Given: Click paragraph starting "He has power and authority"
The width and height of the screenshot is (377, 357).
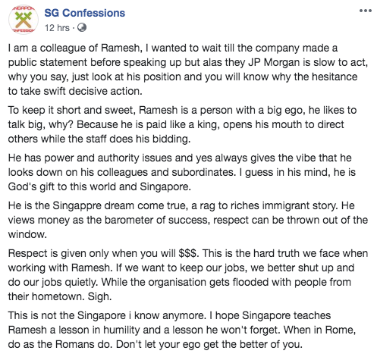Looking at the screenshot, I should coord(182,172).
